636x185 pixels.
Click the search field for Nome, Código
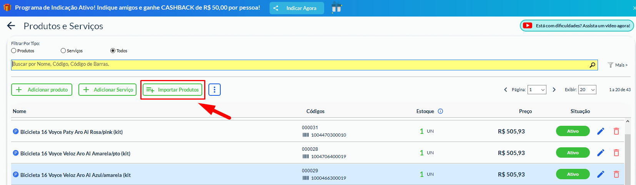300,65
